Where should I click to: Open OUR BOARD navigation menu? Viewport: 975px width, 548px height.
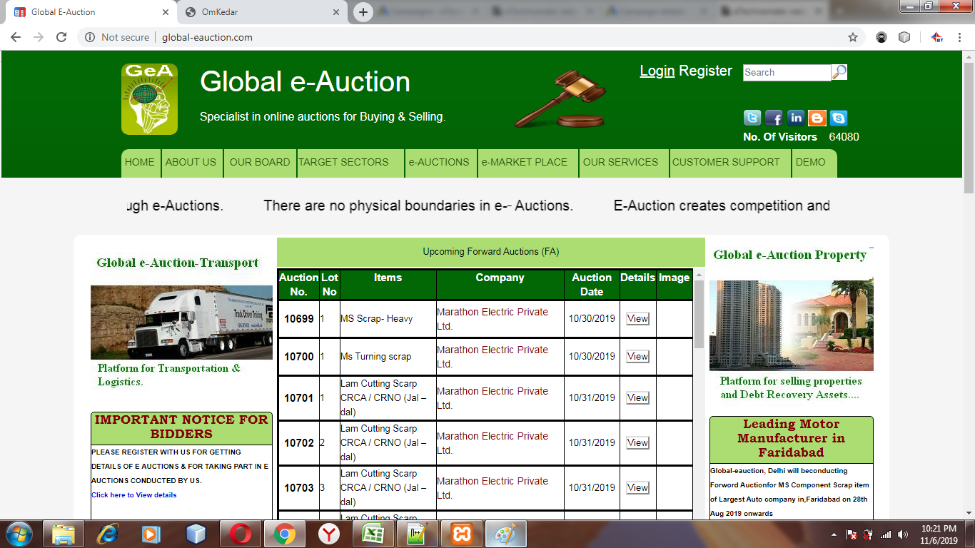click(x=260, y=163)
